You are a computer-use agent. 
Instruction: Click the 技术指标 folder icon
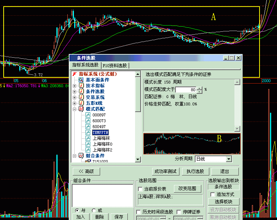(81, 86)
